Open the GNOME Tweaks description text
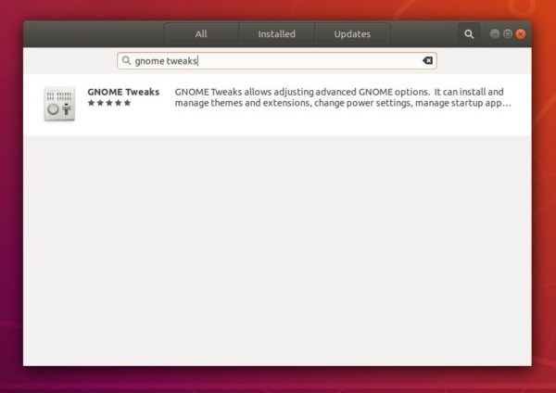Screen dimensions: 556x393 pos(343,97)
